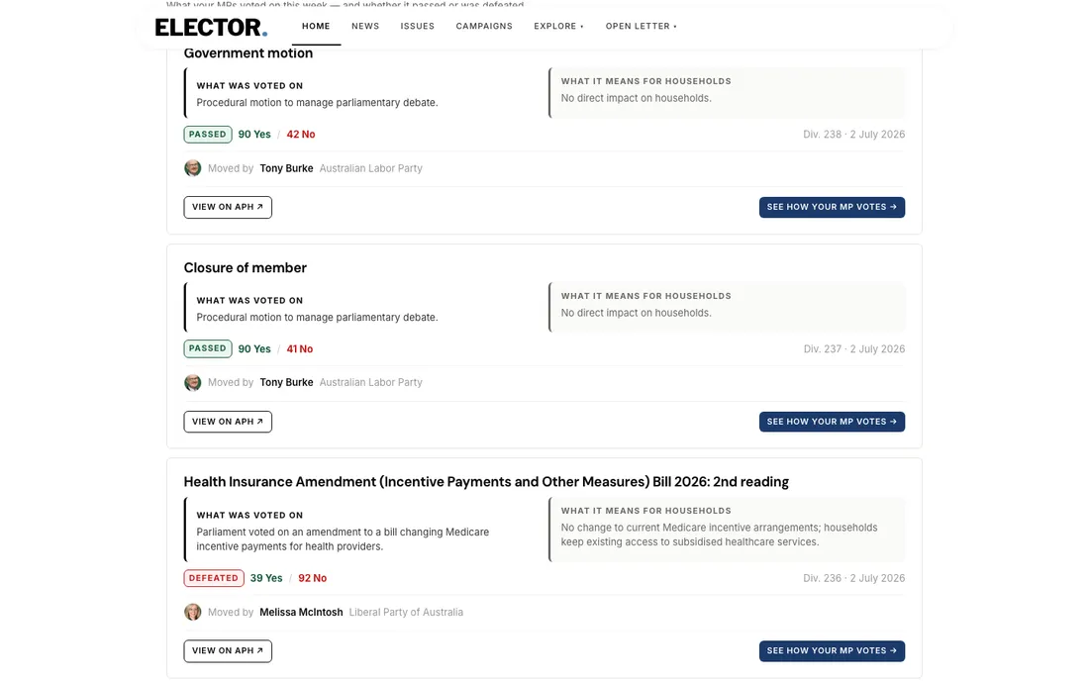Open the Campaigns nav item
This screenshot has height=681, width=1089.
click(x=484, y=27)
